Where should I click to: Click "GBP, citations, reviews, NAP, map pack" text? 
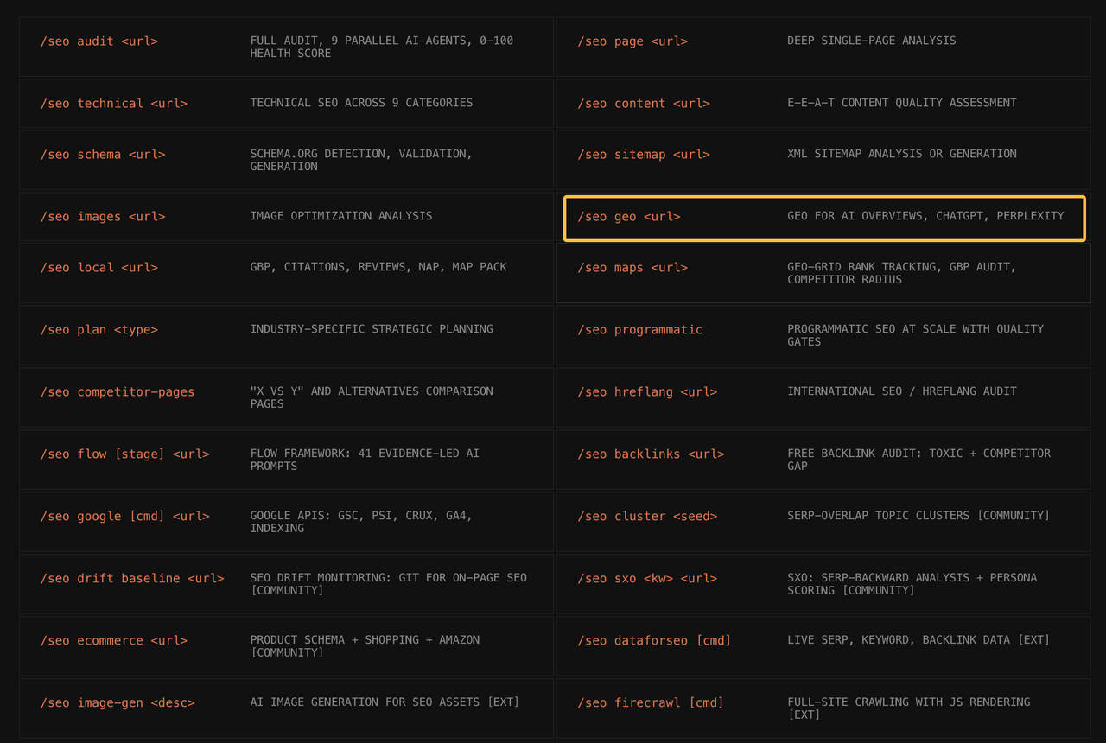pos(378,267)
